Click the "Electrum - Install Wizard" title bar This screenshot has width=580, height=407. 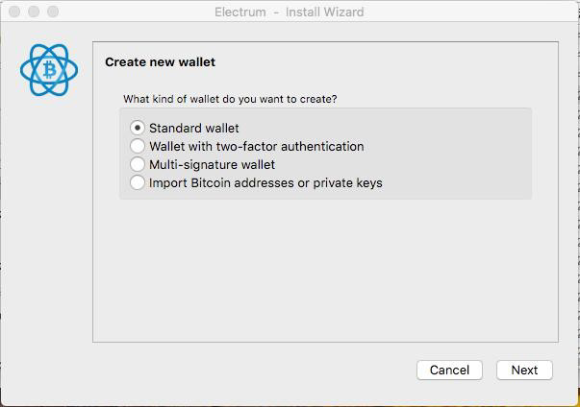click(290, 12)
